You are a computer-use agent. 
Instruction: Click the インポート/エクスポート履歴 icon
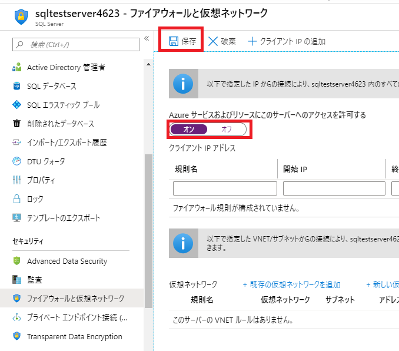[x=17, y=142]
